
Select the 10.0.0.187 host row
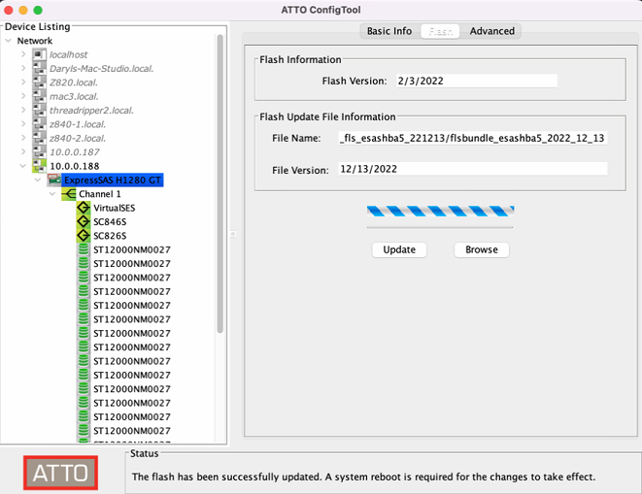75,152
